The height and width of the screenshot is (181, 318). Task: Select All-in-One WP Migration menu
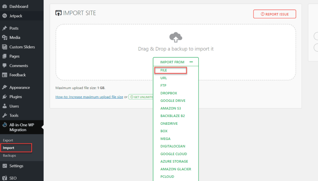click(22, 127)
